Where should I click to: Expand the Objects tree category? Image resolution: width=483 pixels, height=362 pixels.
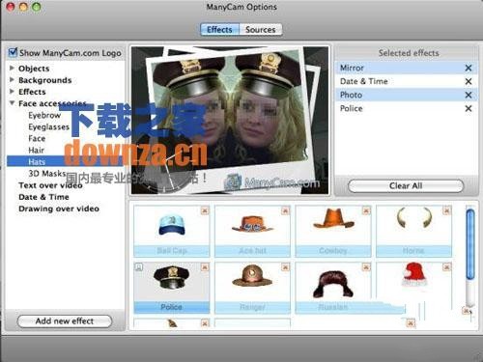click(12, 68)
